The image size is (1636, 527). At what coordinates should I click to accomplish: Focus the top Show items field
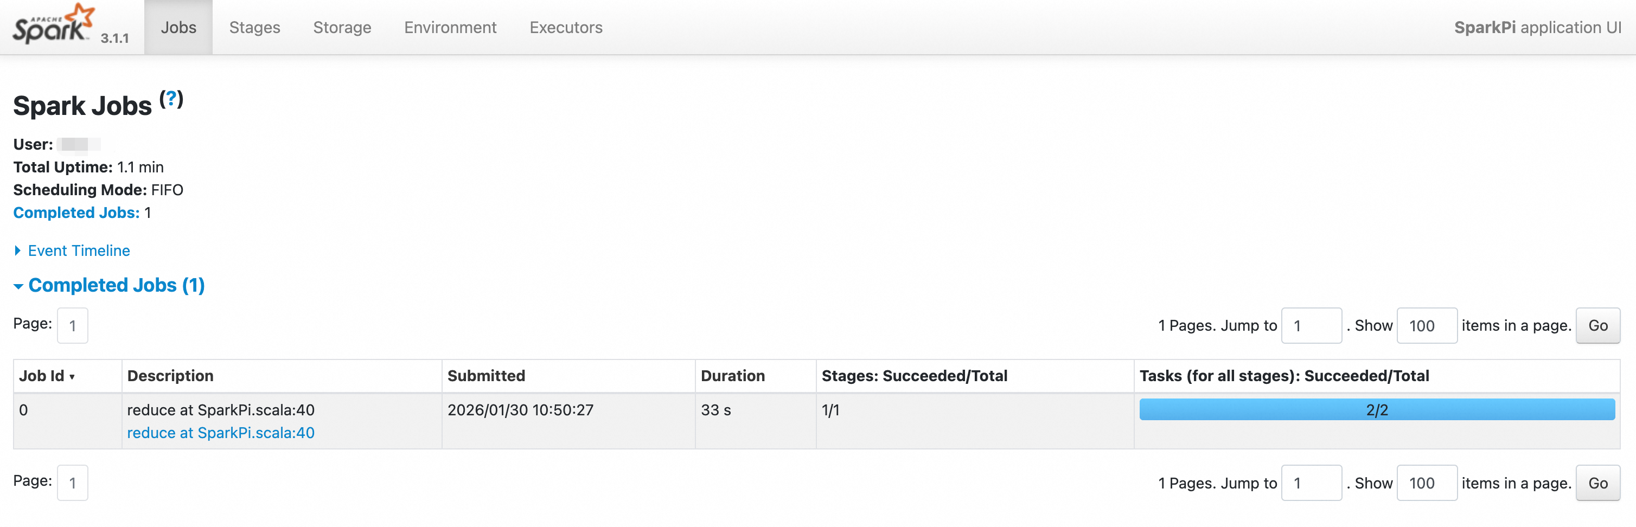pyautogui.click(x=1427, y=326)
